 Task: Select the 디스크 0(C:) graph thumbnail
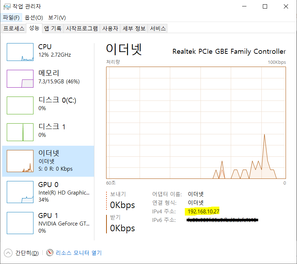click(20, 105)
